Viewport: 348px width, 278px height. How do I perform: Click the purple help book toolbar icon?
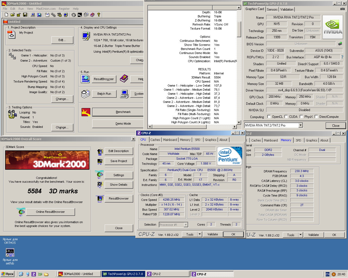point(92,15)
